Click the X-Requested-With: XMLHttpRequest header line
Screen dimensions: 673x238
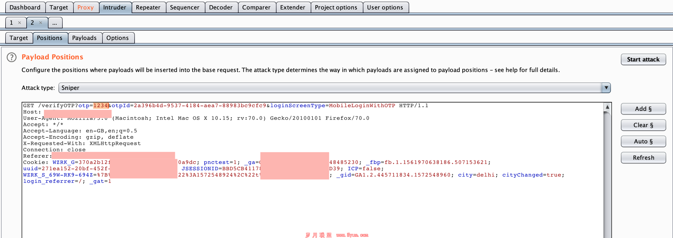(82, 143)
